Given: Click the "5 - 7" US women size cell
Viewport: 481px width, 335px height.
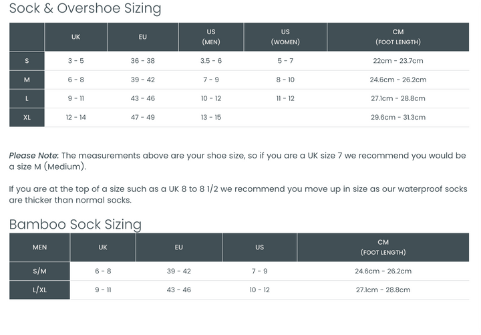Looking at the screenshot, I should pos(285,61).
